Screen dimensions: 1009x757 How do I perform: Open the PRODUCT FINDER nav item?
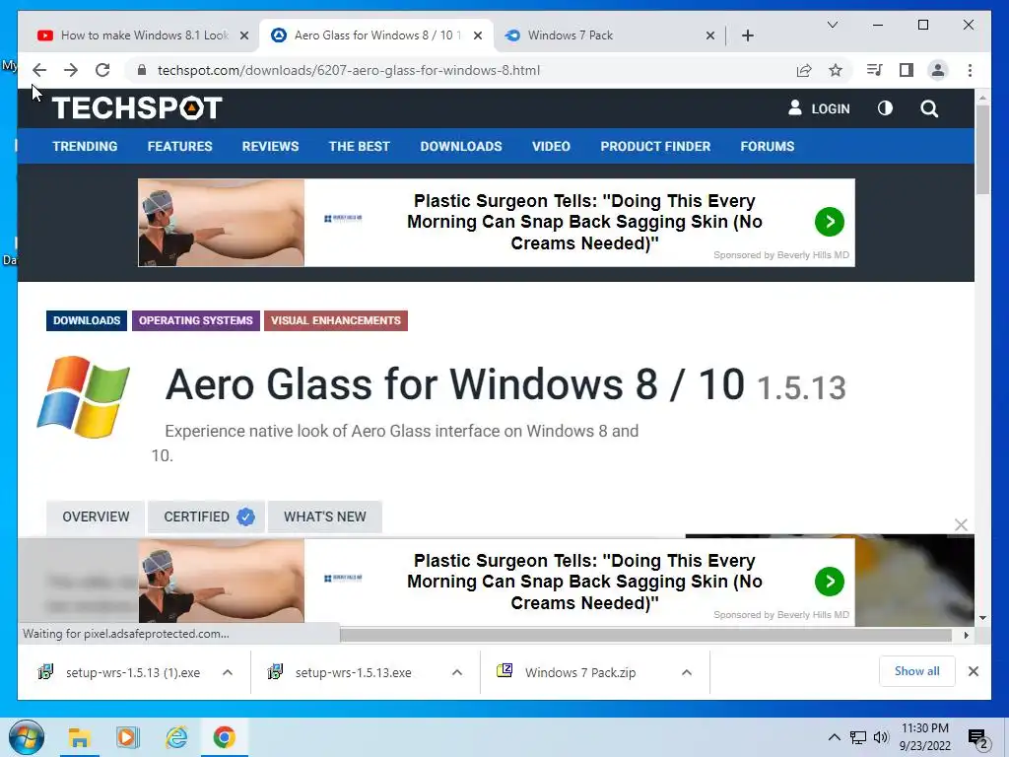pos(655,146)
